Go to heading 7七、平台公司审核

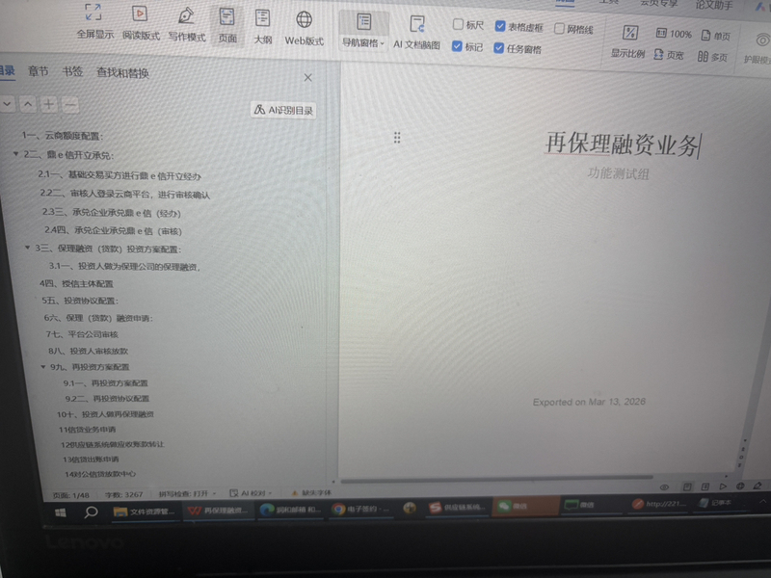pyautogui.click(x=82, y=334)
